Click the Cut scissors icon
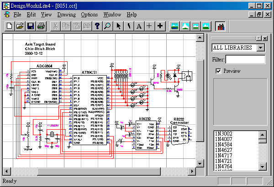The width and height of the screenshot is (274, 187). click(x=55, y=26)
